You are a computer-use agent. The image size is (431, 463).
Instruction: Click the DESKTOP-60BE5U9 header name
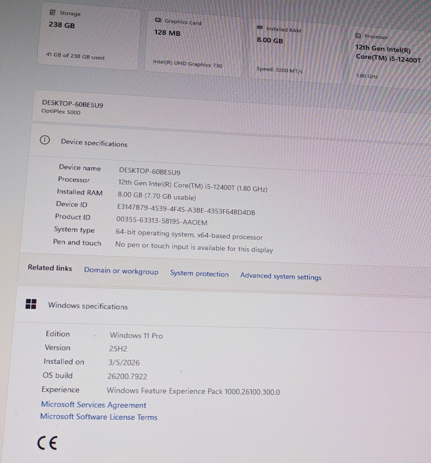(x=72, y=104)
